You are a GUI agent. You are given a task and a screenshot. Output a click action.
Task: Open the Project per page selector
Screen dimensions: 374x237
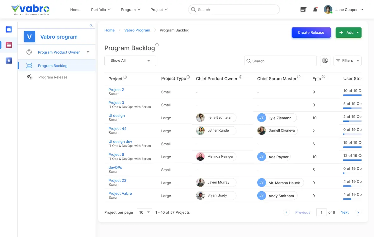(144, 212)
